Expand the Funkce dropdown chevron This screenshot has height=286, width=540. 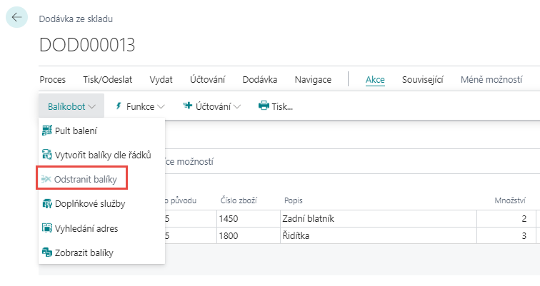click(x=161, y=107)
